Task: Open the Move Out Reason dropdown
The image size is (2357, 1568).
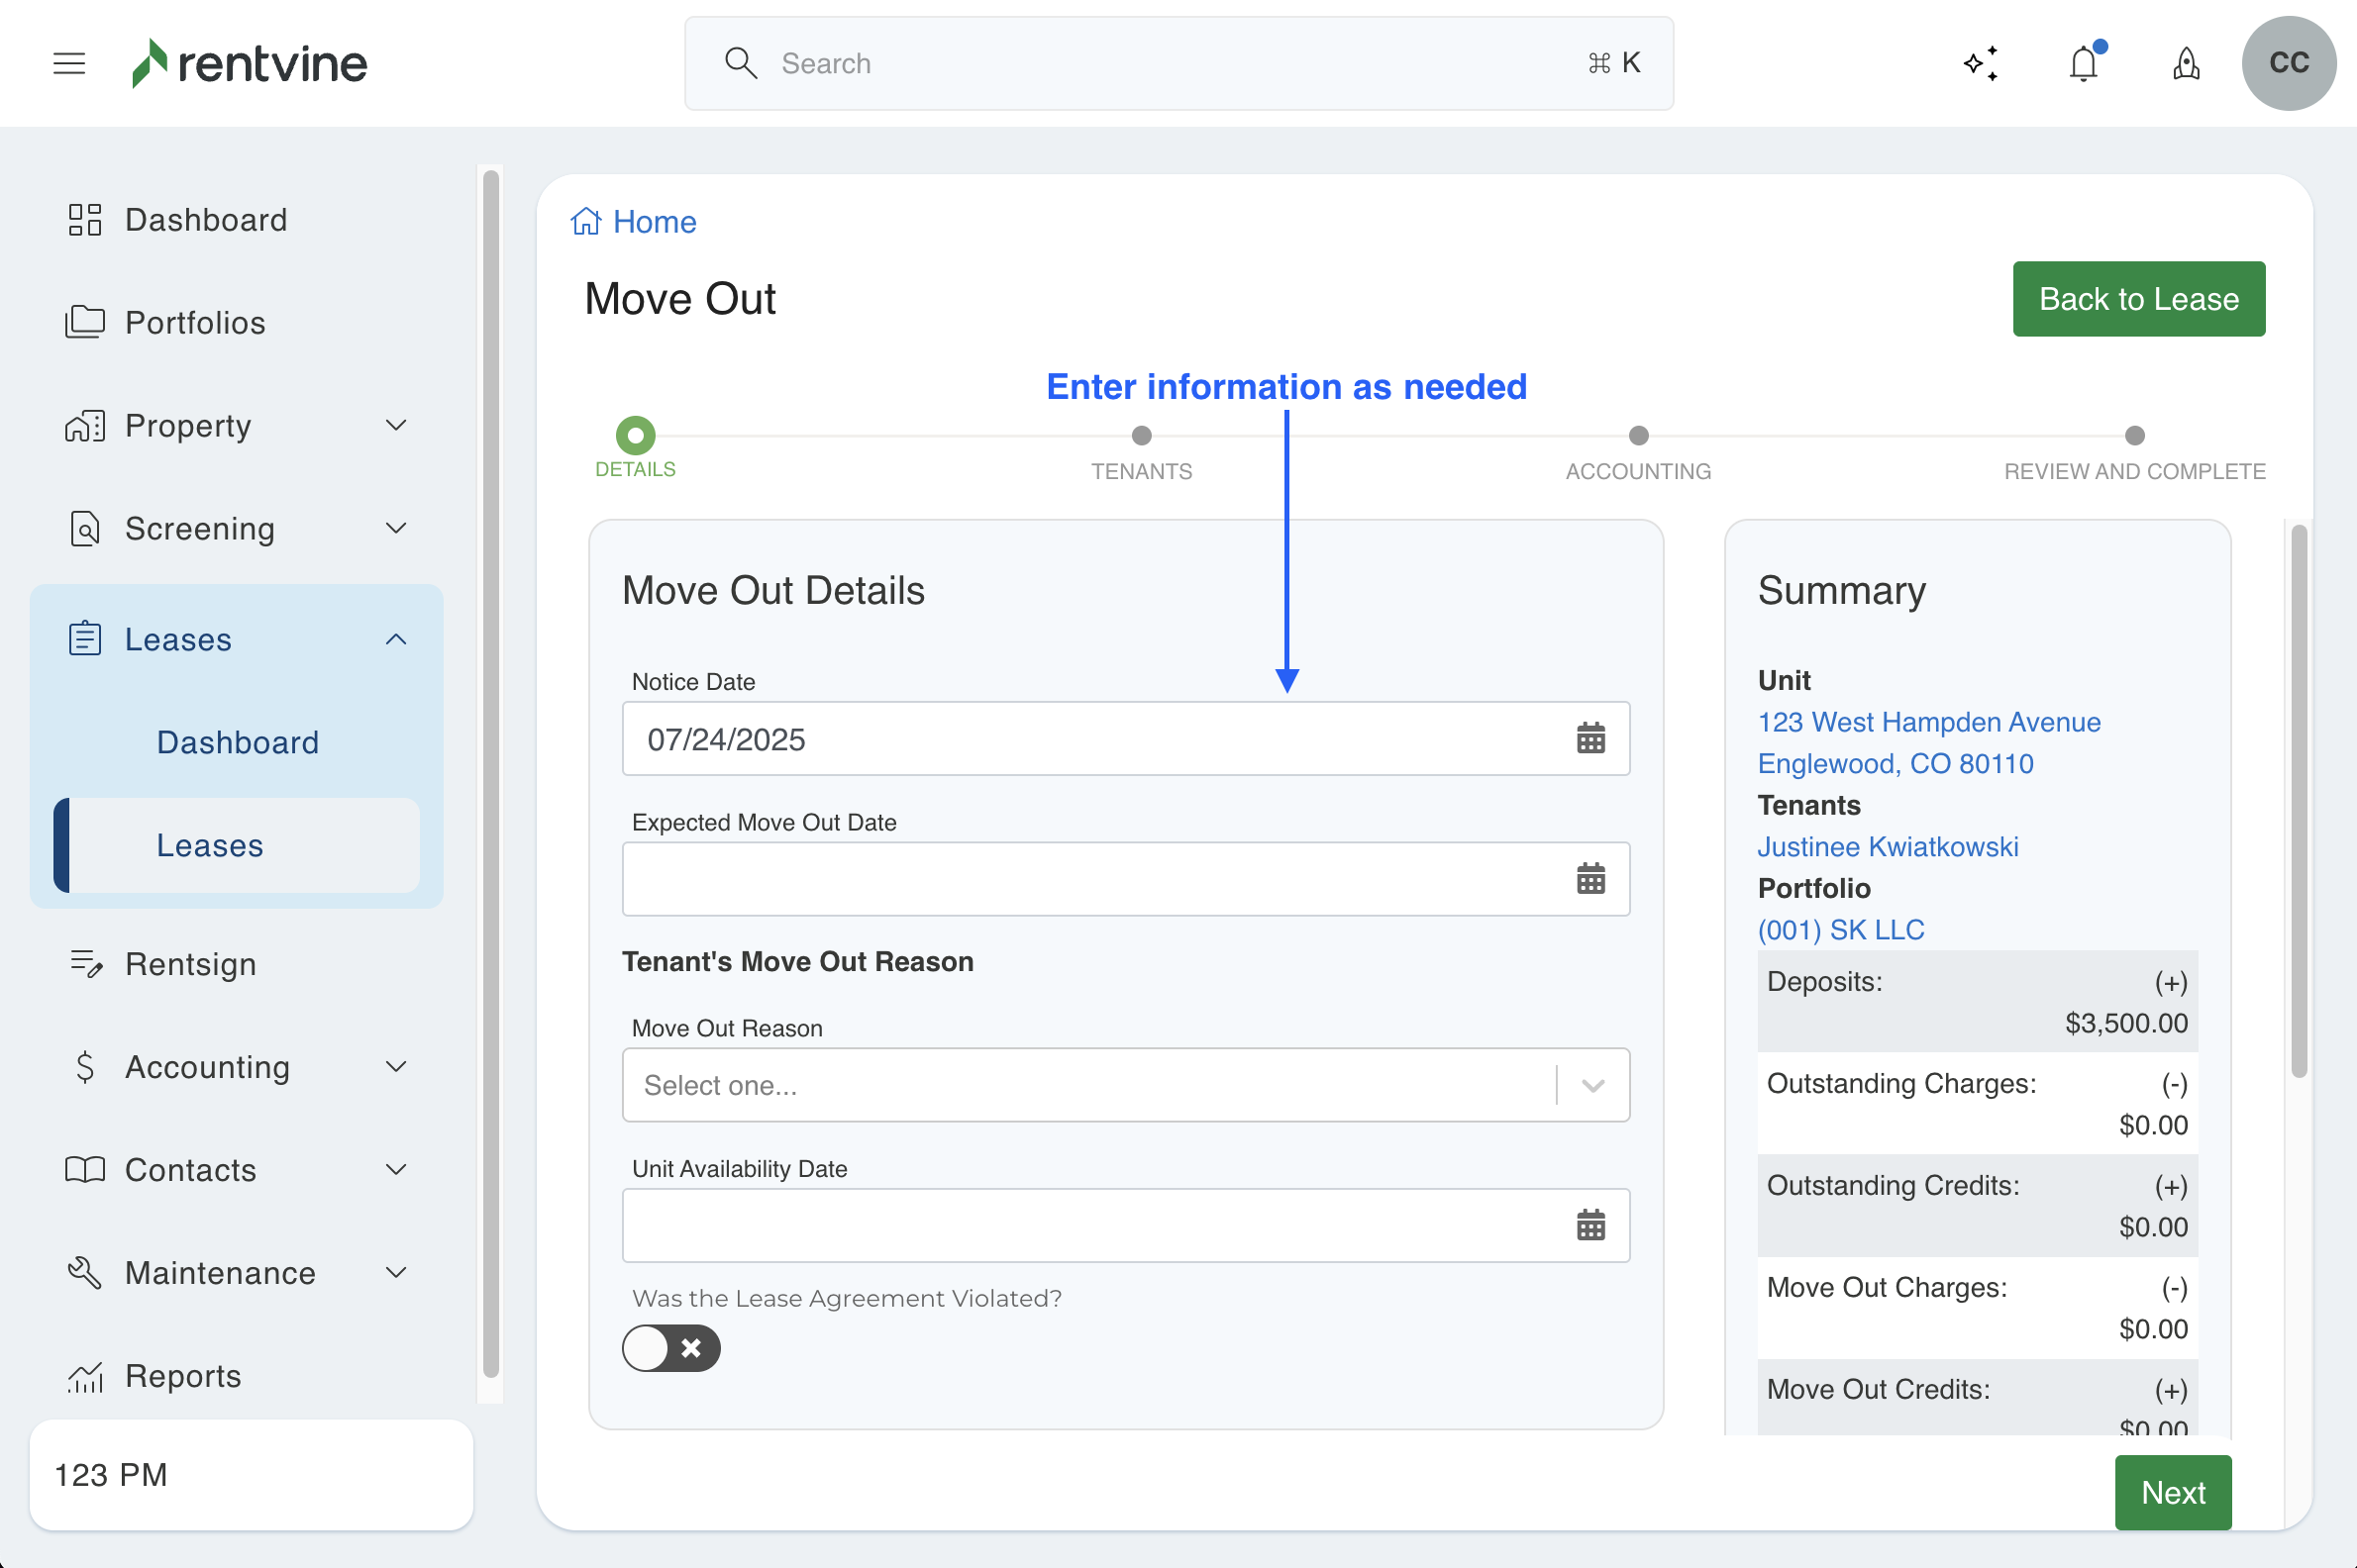Action: click(1124, 1085)
